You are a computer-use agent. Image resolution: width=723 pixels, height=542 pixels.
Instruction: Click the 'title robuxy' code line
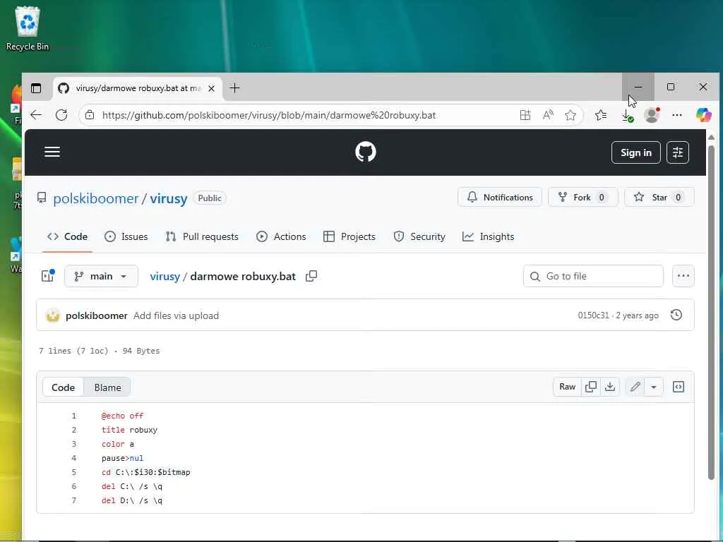pos(130,430)
